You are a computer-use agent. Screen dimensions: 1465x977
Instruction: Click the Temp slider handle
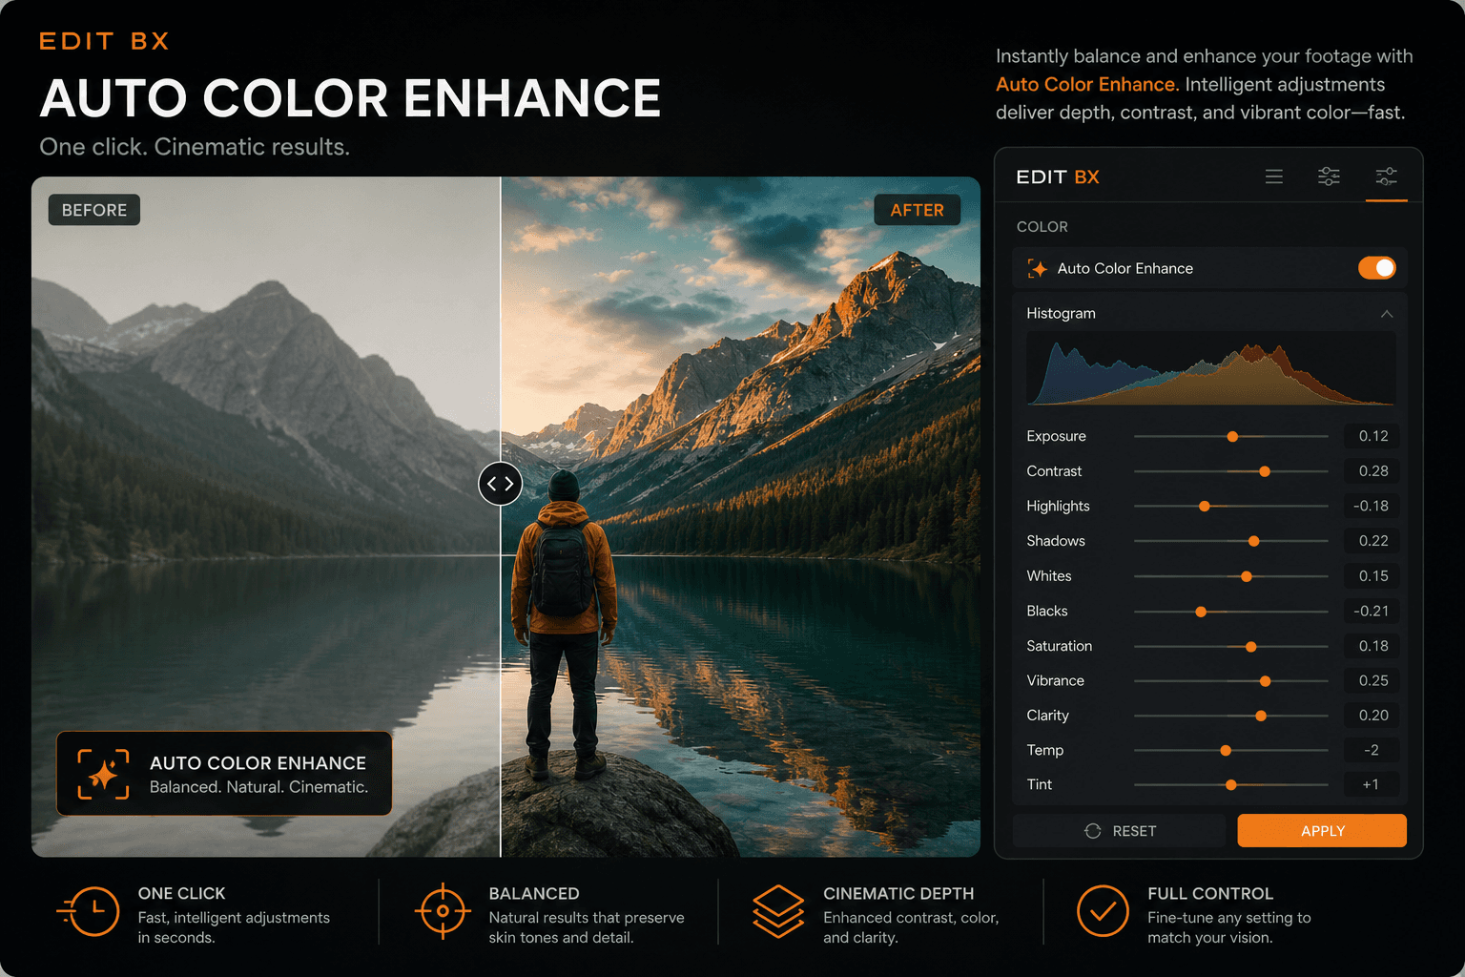[1226, 751]
